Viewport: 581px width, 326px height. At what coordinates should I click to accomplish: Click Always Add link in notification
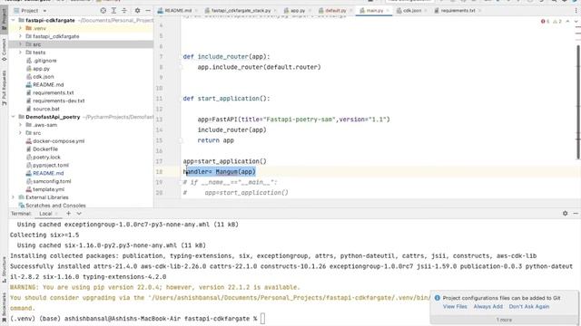click(x=488, y=306)
